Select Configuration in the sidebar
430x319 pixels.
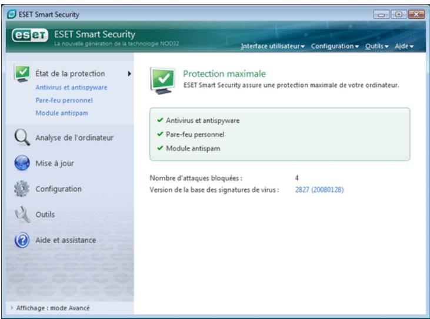(x=58, y=189)
